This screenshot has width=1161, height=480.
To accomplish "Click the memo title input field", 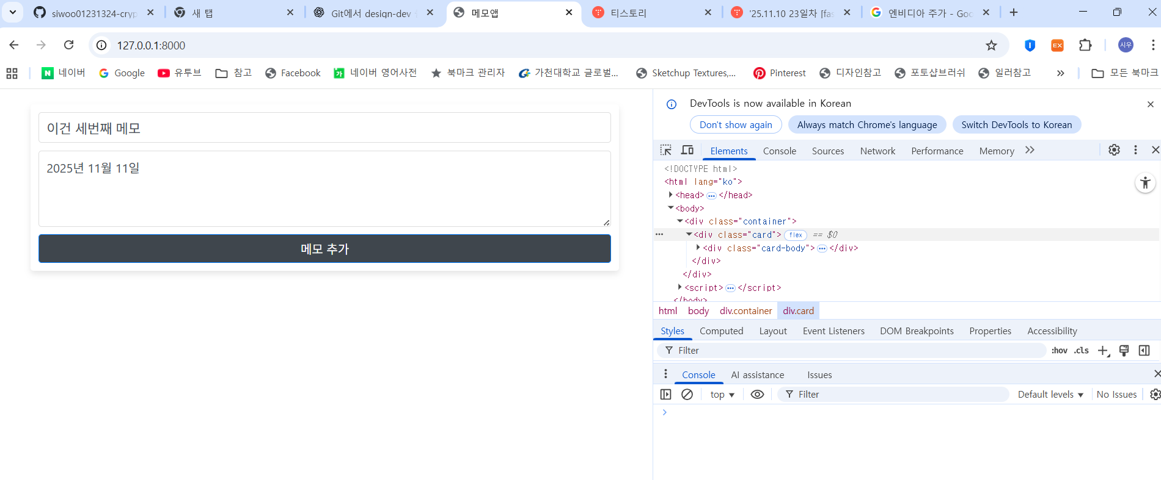I will tap(324, 127).
